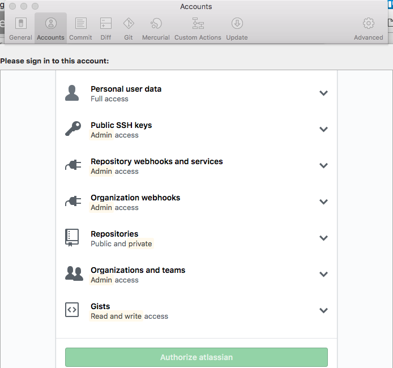Click the plug icon beside Repository webhooks and services

73,165
